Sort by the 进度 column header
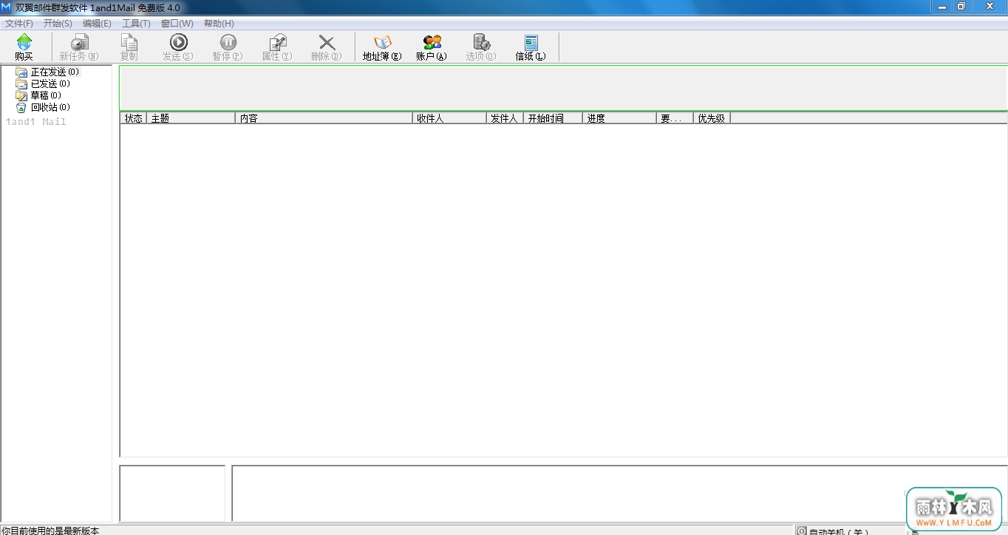Viewport: 1008px width, 535px height. [x=620, y=118]
